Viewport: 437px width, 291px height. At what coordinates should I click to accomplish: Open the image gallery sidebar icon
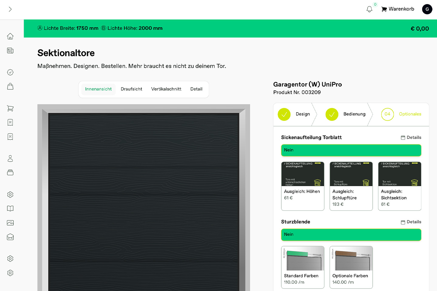tap(10, 223)
